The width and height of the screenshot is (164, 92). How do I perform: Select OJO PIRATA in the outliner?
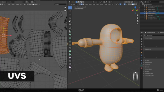150,15
